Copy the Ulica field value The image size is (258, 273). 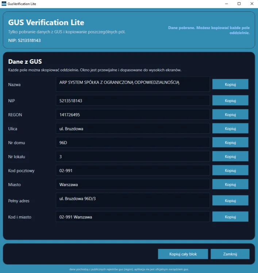(x=230, y=128)
